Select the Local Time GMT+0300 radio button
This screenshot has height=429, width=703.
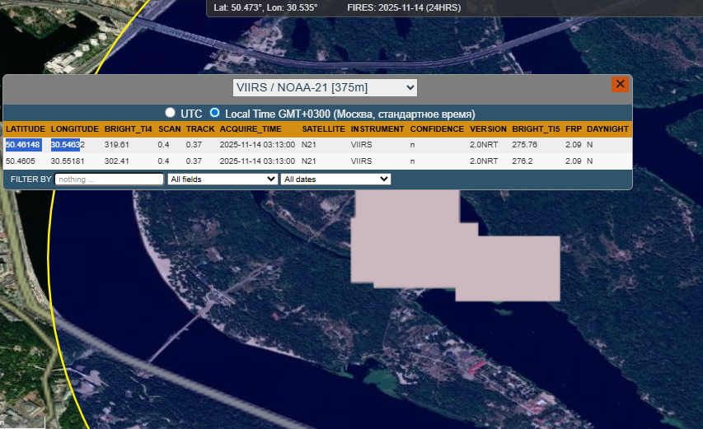pyautogui.click(x=215, y=113)
